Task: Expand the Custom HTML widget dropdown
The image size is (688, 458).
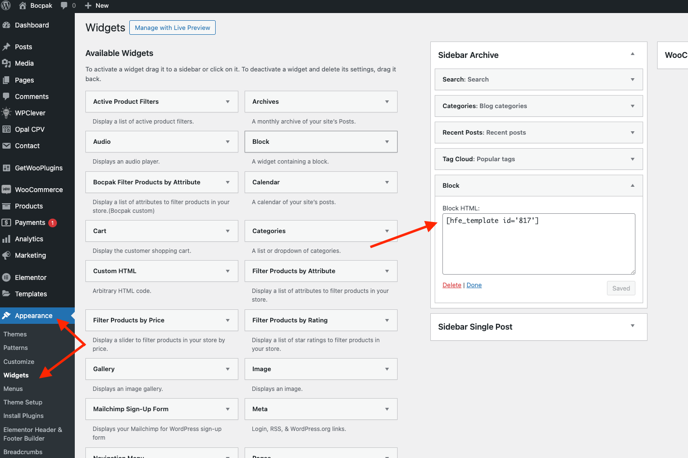Action: point(227,271)
